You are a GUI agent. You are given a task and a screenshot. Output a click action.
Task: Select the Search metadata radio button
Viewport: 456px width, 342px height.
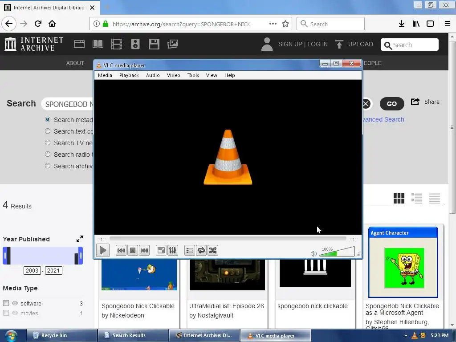click(48, 119)
